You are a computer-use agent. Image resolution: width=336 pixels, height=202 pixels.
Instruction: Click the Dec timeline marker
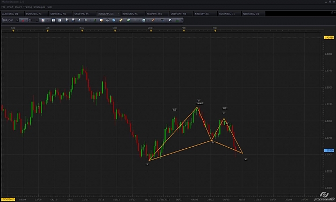coord(115,31)
